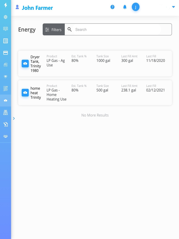The height and width of the screenshot is (239, 179).
Task: Click the 80% tank estimate for home heat
Action: point(75,90)
